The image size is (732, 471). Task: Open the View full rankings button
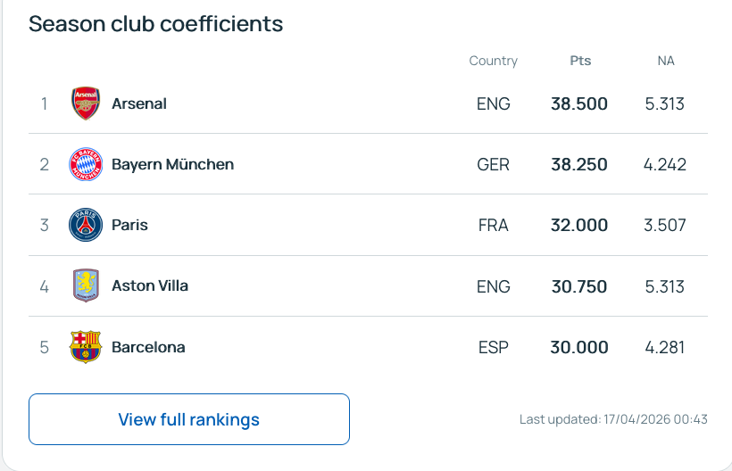pos(189,419)
